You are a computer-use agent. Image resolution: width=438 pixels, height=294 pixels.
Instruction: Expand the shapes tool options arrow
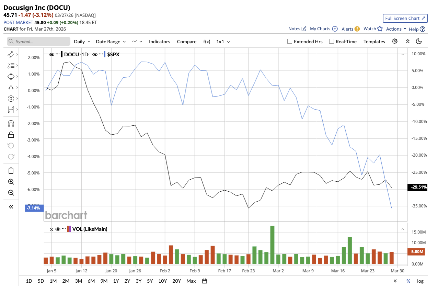[17, 77]
